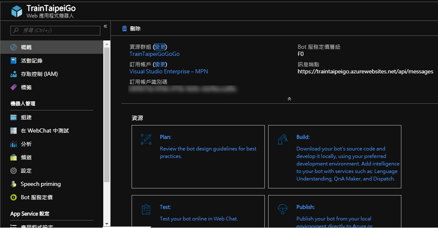Image resolution: width=438 pixels, height=228 pixels.
Task: Click the 設定 gear icon
Action: click(13, 170)
